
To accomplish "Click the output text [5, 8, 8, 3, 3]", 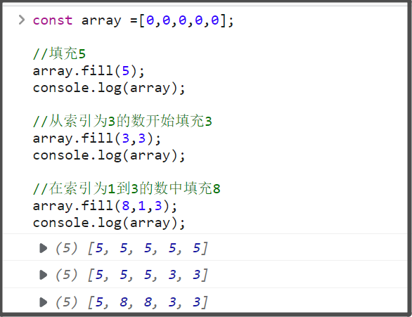I will [x=148, y=302].
